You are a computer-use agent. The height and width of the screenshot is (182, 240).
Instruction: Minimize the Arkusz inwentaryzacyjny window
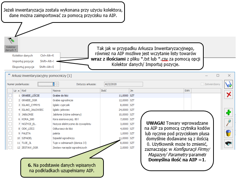click(207, 76)
